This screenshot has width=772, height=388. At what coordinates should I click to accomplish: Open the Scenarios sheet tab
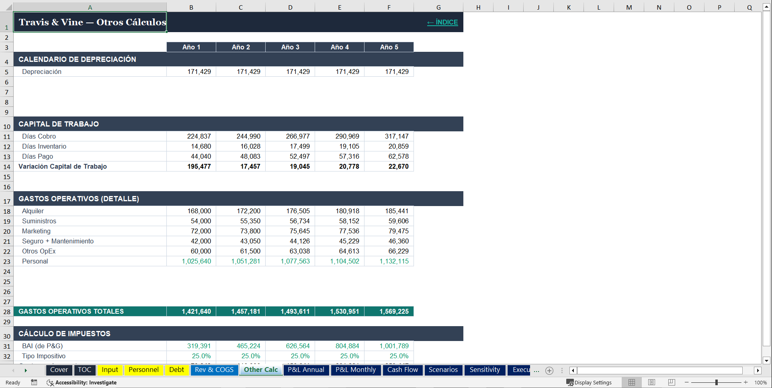[x=443, y=370]
